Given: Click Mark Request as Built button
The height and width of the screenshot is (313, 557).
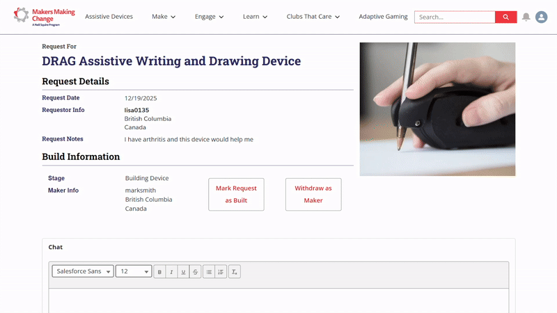Looking at the screenshot, I should [x=236, y=195].
